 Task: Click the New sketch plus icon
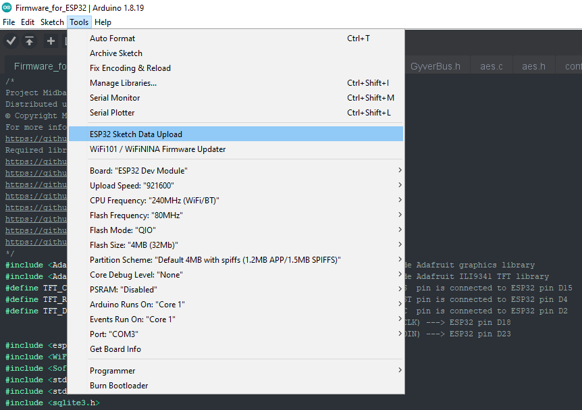[x=51, y=41]
